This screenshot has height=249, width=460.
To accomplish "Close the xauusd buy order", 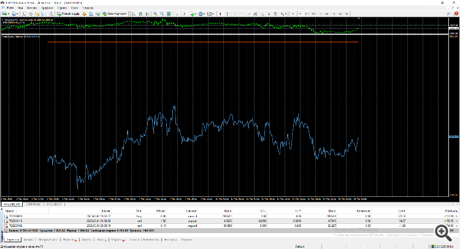I will click(x=456, y=216).
